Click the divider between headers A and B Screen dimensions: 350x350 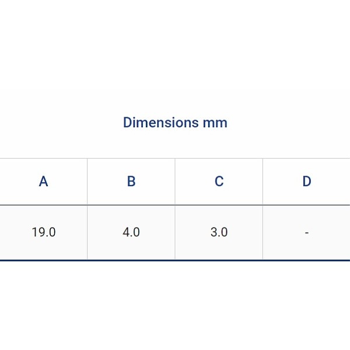87,181
